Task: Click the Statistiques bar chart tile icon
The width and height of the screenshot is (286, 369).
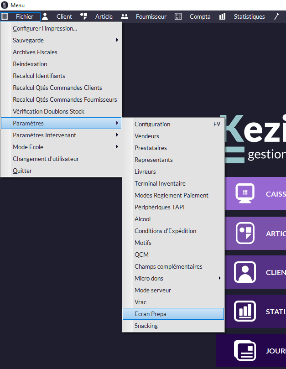Action: coord(244,312)
